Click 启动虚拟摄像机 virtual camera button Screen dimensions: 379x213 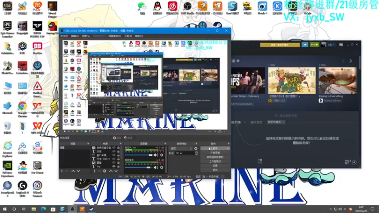pos(215,157)
